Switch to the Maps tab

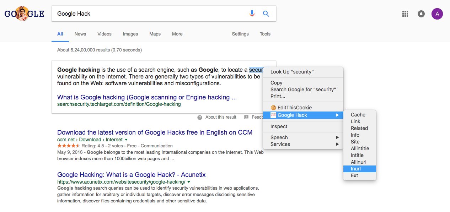(155, 34)
